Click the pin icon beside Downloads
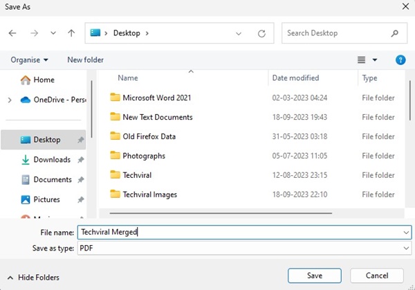This screenshot has height=290, width=415. 80,160
